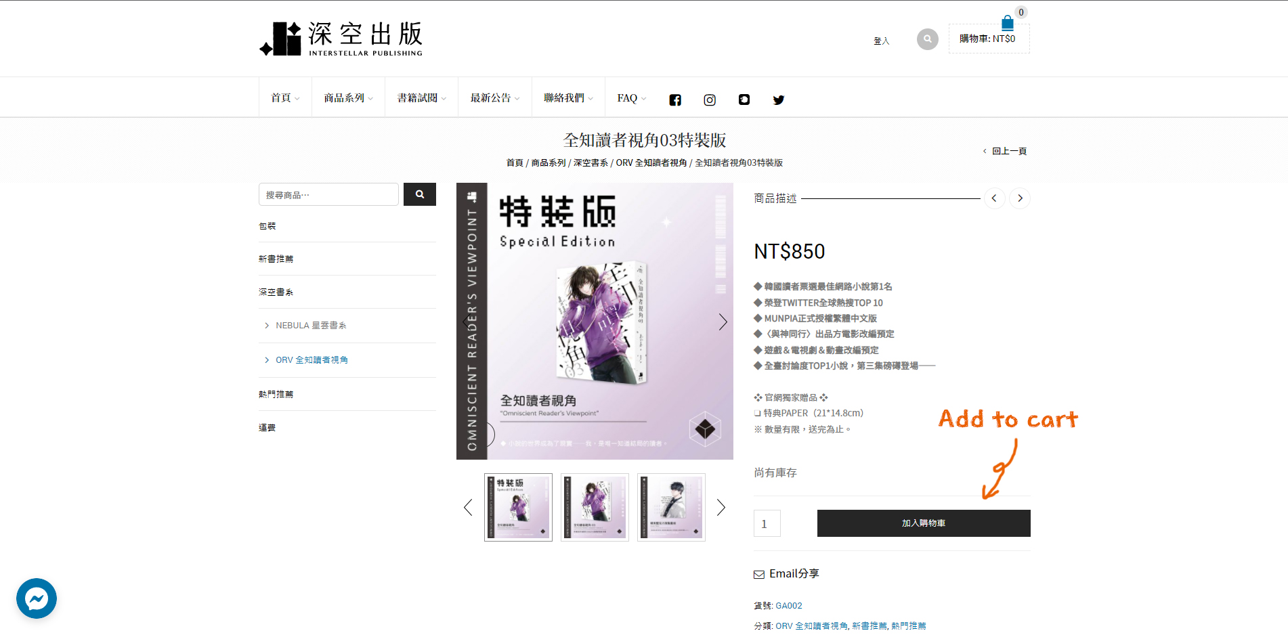This screenshot has height=635, width=1288.
Task: Select the second thumbnail with purple hoodie
Action: [x=595, y=507]
